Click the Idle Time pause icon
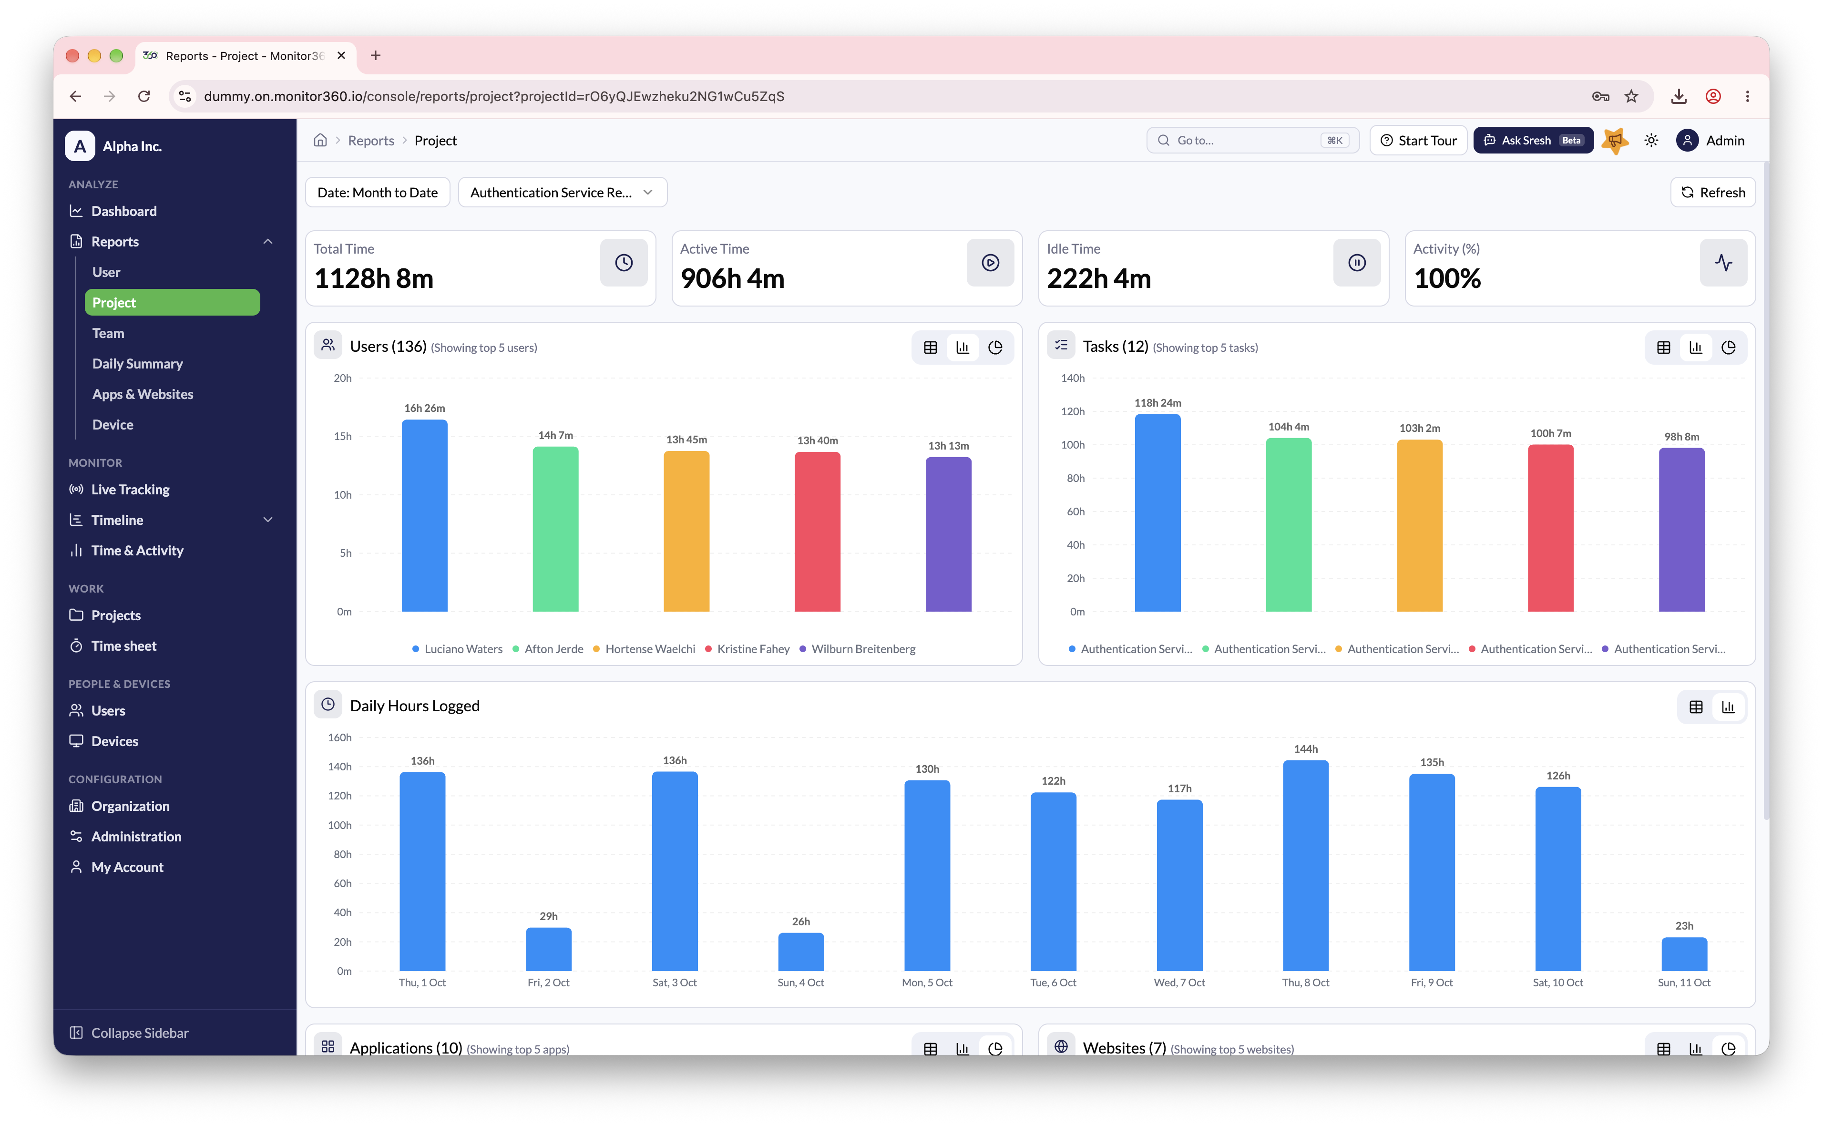This screenshot has height=1126, width=1823. [x=1356, y=262]
